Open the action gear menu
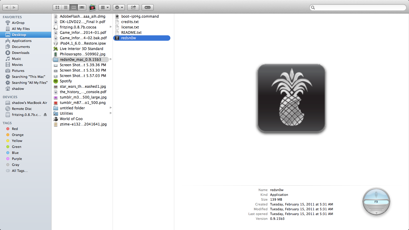 [119, 7]
